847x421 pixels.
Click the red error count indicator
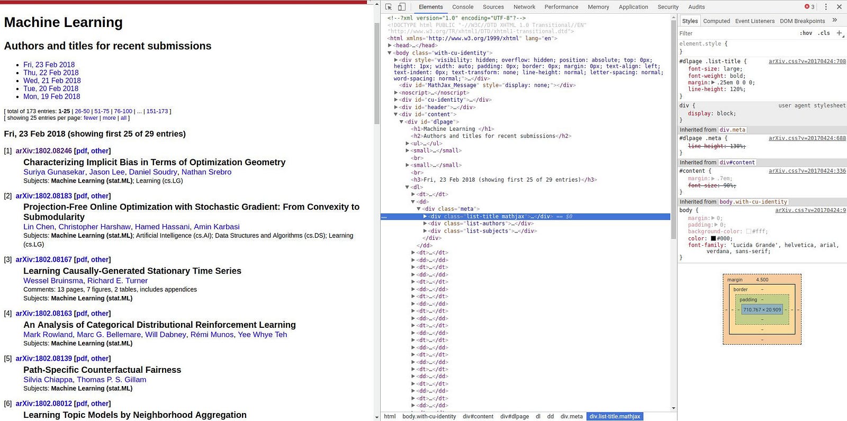point(809,7)
